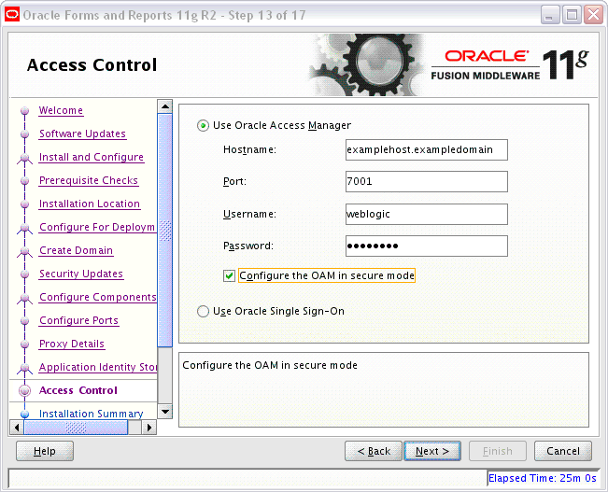The height and width of the screenshot is (492, 608).
Task: Click the description text in lower panel
Action: (270, 365)
